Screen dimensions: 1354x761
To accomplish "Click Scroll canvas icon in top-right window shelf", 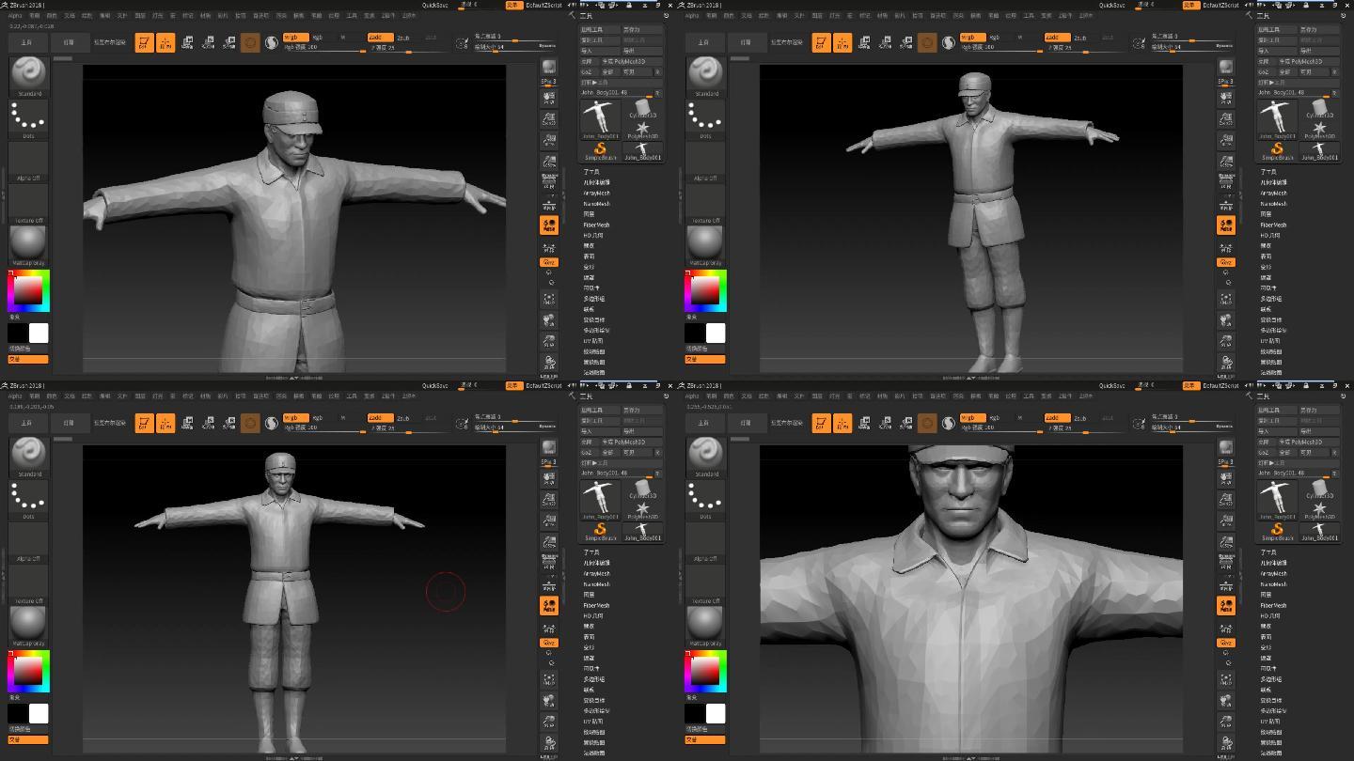I will point(1226,99).
